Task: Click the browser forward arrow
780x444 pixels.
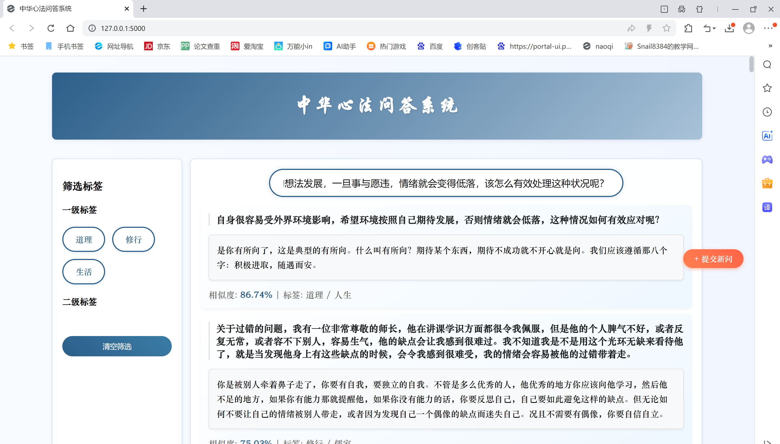Action: pos(31,28)
